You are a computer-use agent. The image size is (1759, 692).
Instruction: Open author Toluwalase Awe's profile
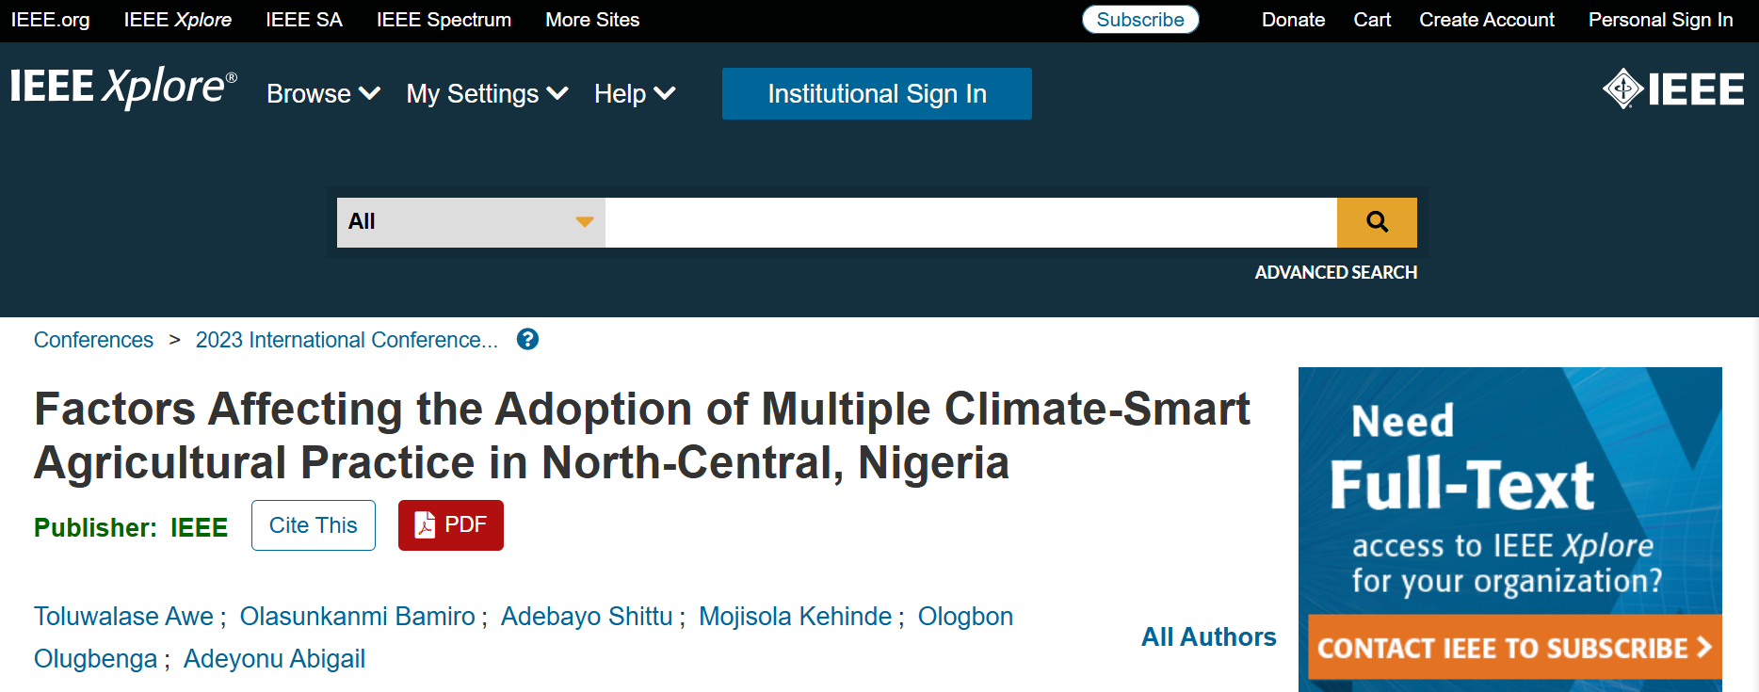(123, 617)
